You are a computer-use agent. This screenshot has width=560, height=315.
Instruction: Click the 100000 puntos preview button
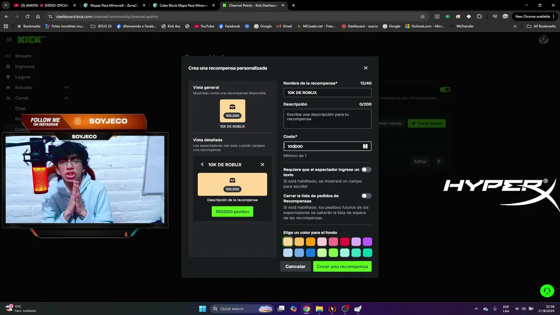pyautogui.click(x=232, y=212)
